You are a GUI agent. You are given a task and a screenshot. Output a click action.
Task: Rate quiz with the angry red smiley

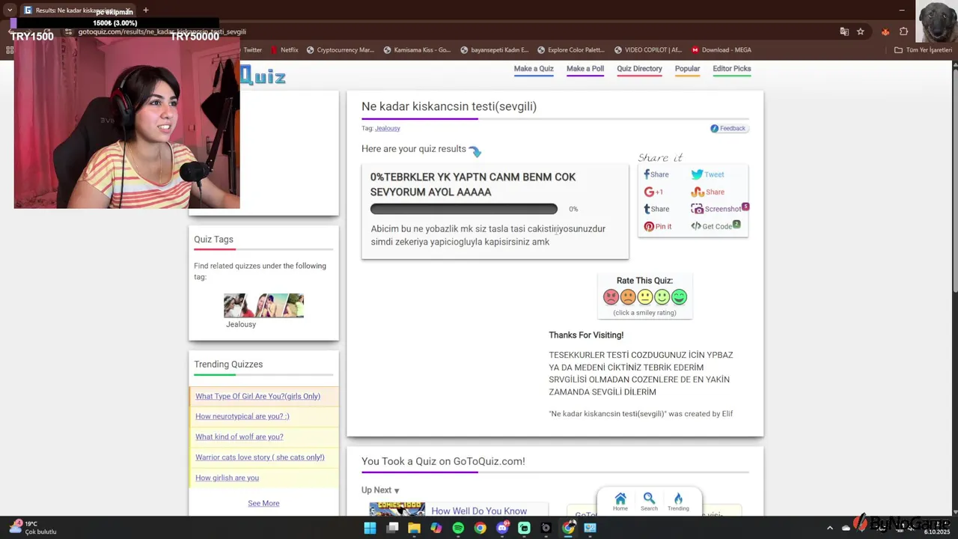[611, 297]
